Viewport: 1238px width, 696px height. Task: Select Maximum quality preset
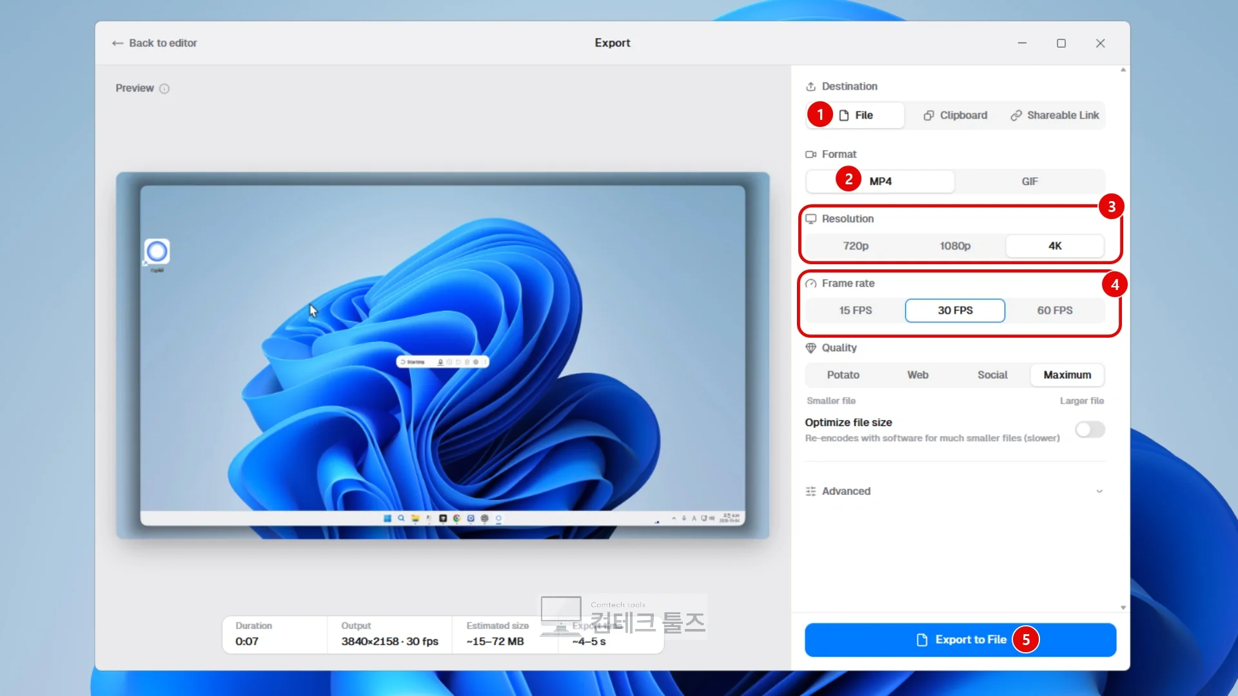1067,375
